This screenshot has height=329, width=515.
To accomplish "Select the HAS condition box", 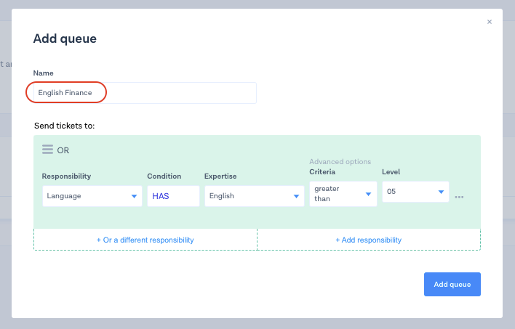I will [173, 196].
